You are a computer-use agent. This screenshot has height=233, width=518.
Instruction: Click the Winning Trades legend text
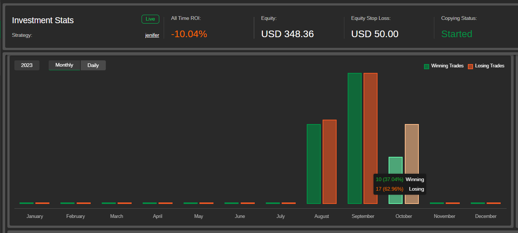coord(447,66)
